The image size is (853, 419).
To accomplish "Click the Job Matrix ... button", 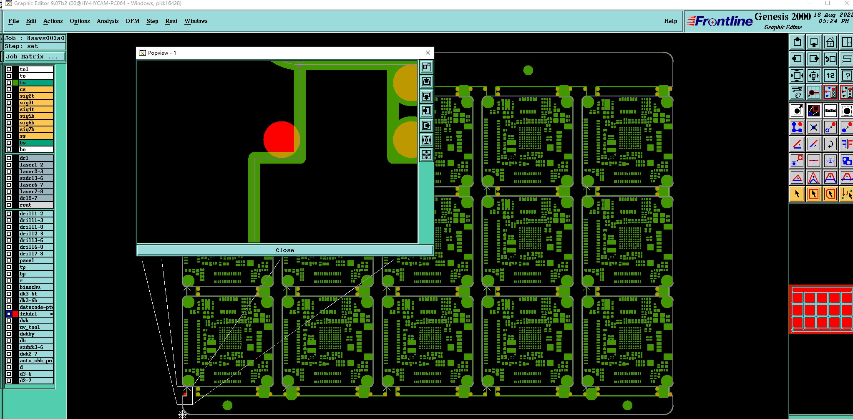I will 35,57.
